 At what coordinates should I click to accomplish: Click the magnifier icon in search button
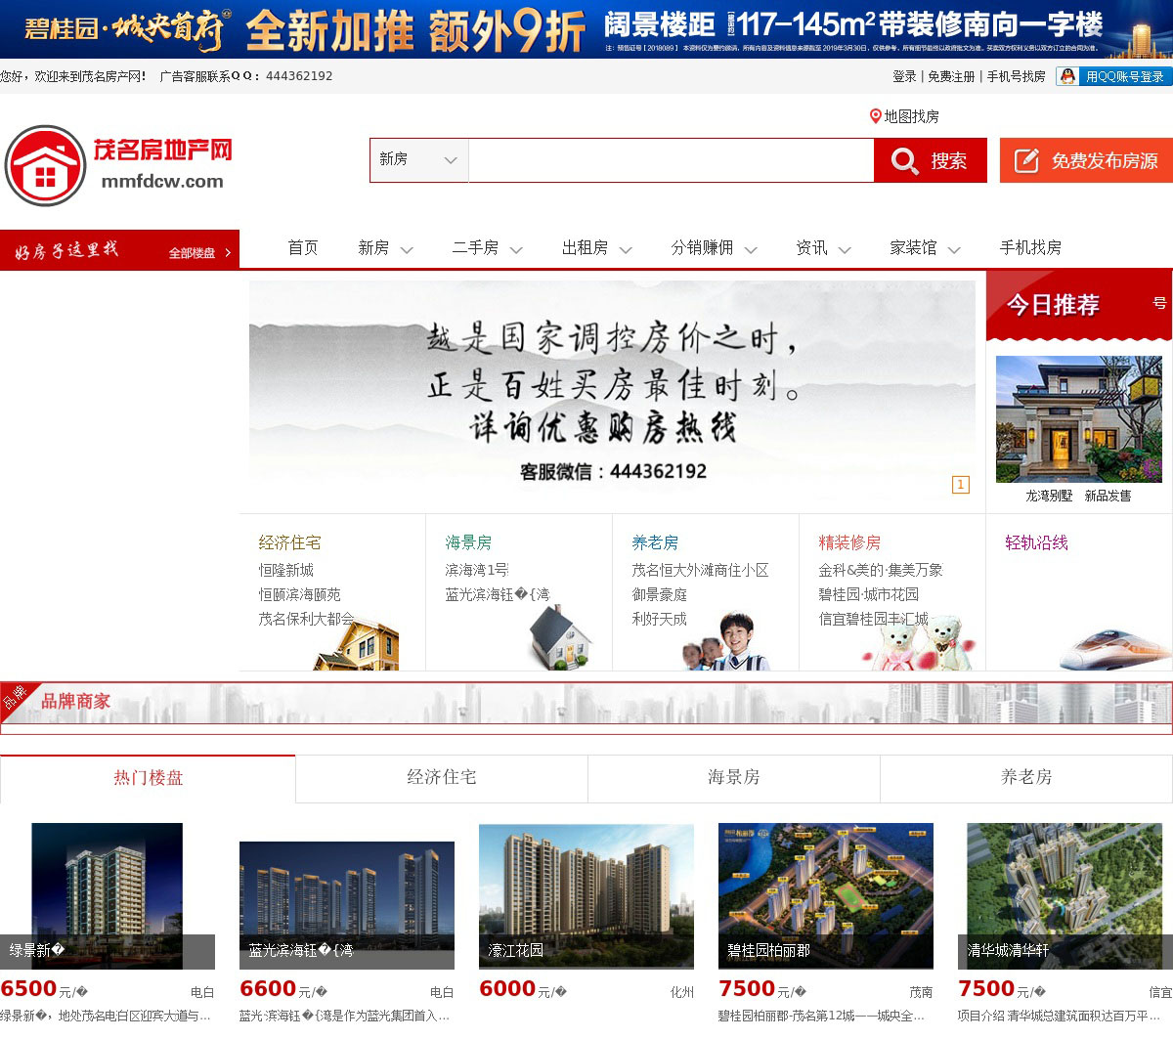[904, 161]
